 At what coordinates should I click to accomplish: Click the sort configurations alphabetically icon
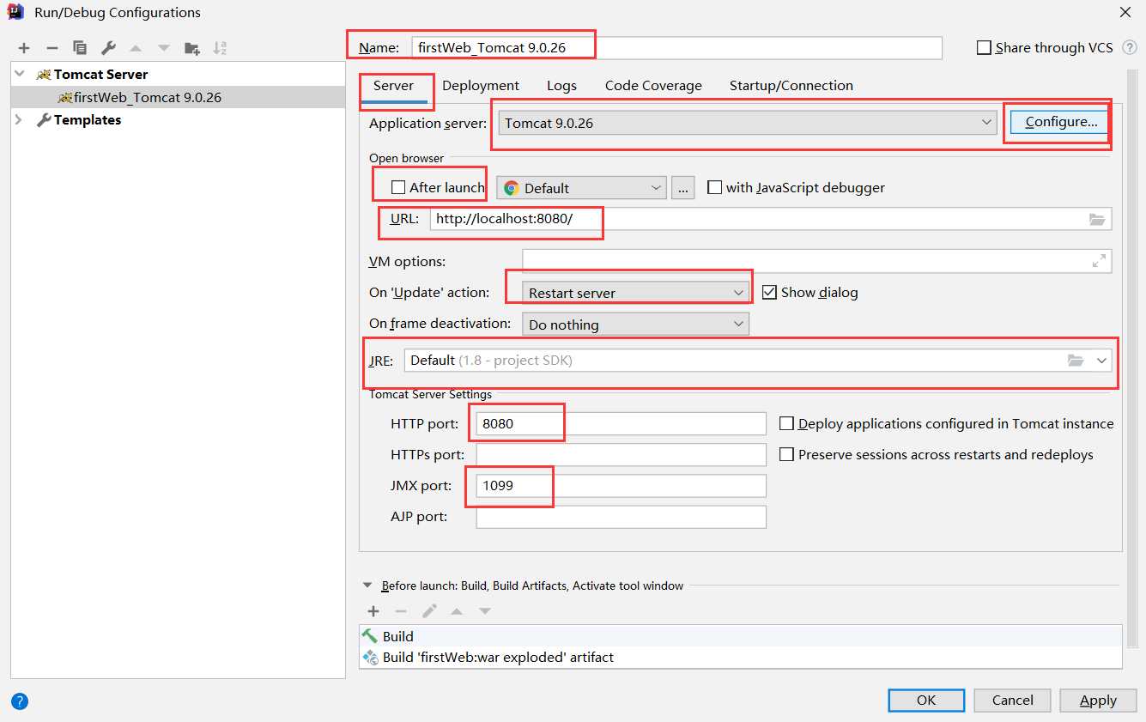pyautogui.click(x=220, y=48)
